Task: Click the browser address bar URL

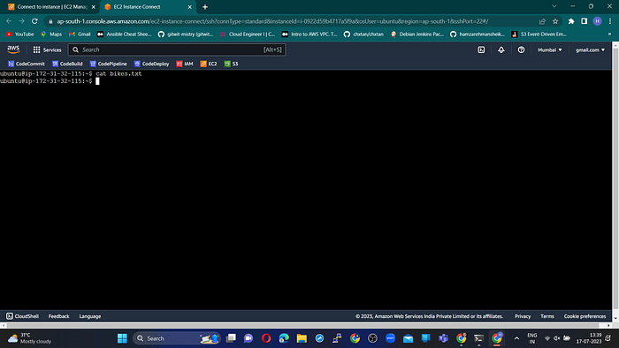Action: 272,21
